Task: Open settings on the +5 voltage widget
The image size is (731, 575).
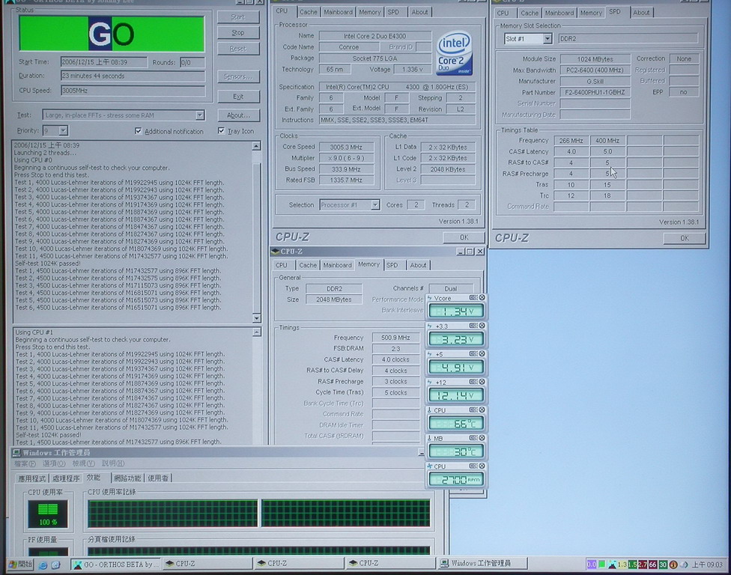Action: pyautogui.click(x=473, y=353)
